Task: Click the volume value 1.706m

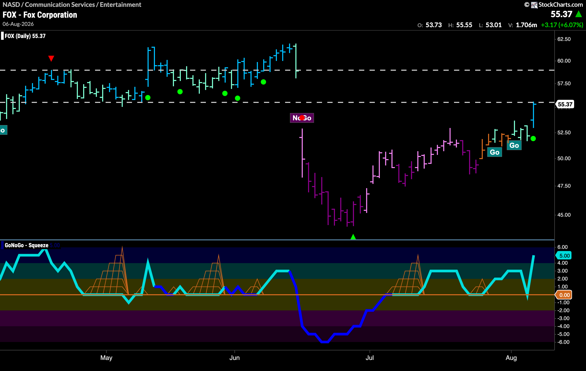Action: [x=526, y=25]
